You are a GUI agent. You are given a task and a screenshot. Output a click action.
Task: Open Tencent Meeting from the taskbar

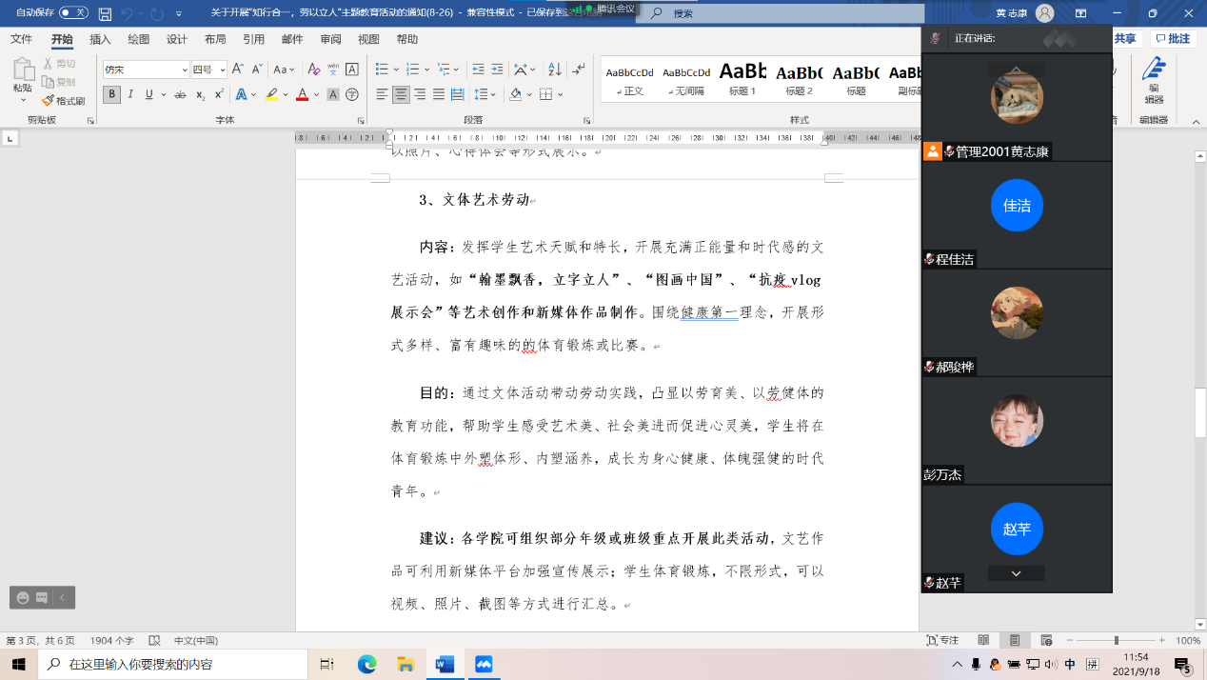[x=484, y=664]
